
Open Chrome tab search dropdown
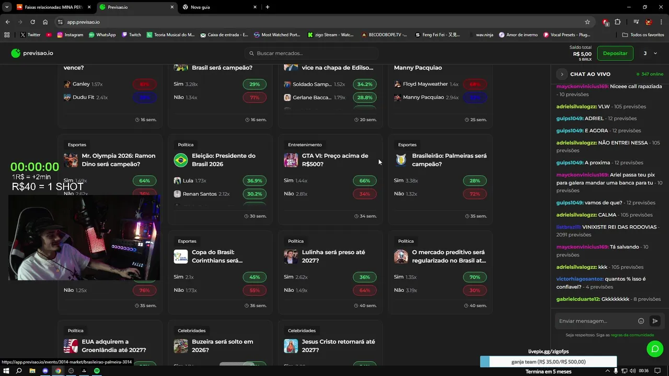coord(7,7)
